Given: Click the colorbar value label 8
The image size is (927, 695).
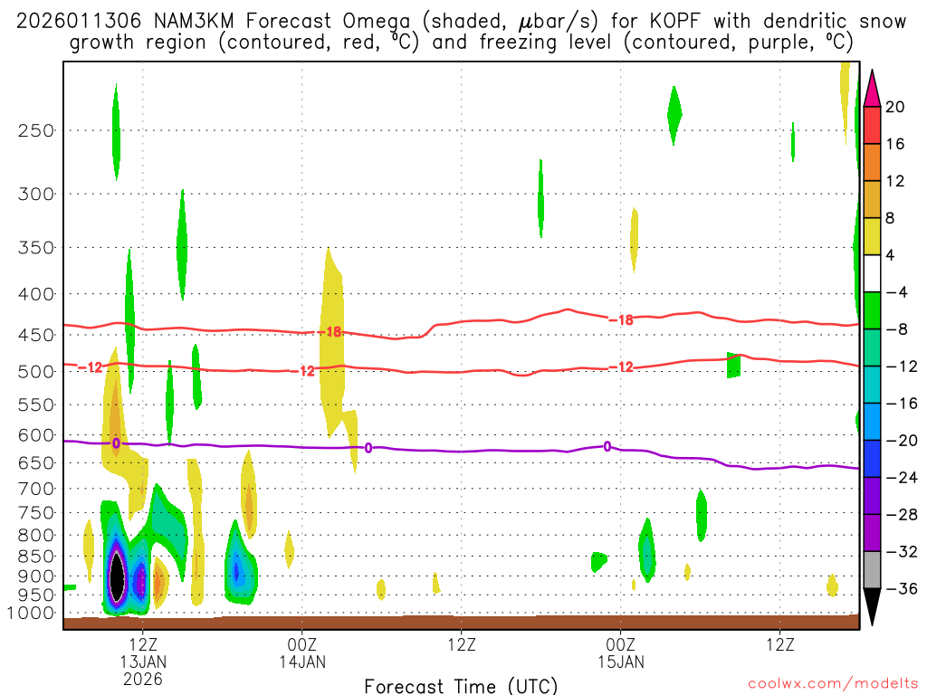Looking at the screenshot, I should [890, 218].
